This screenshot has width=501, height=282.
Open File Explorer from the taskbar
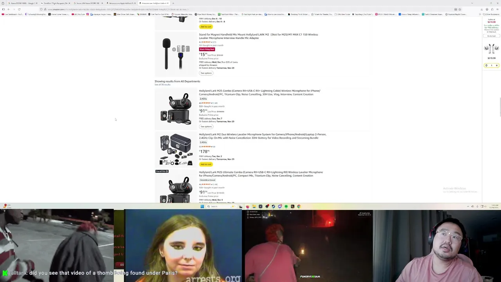(254, 206)
